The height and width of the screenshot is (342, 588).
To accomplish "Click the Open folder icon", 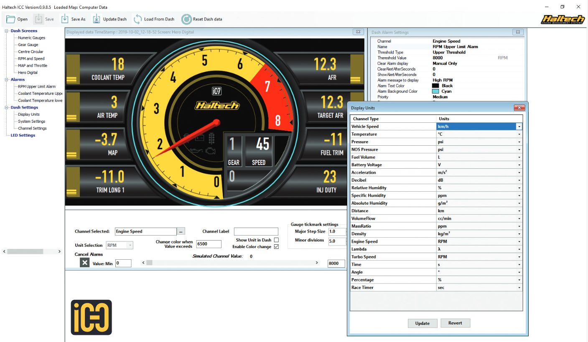I will 10,19.
